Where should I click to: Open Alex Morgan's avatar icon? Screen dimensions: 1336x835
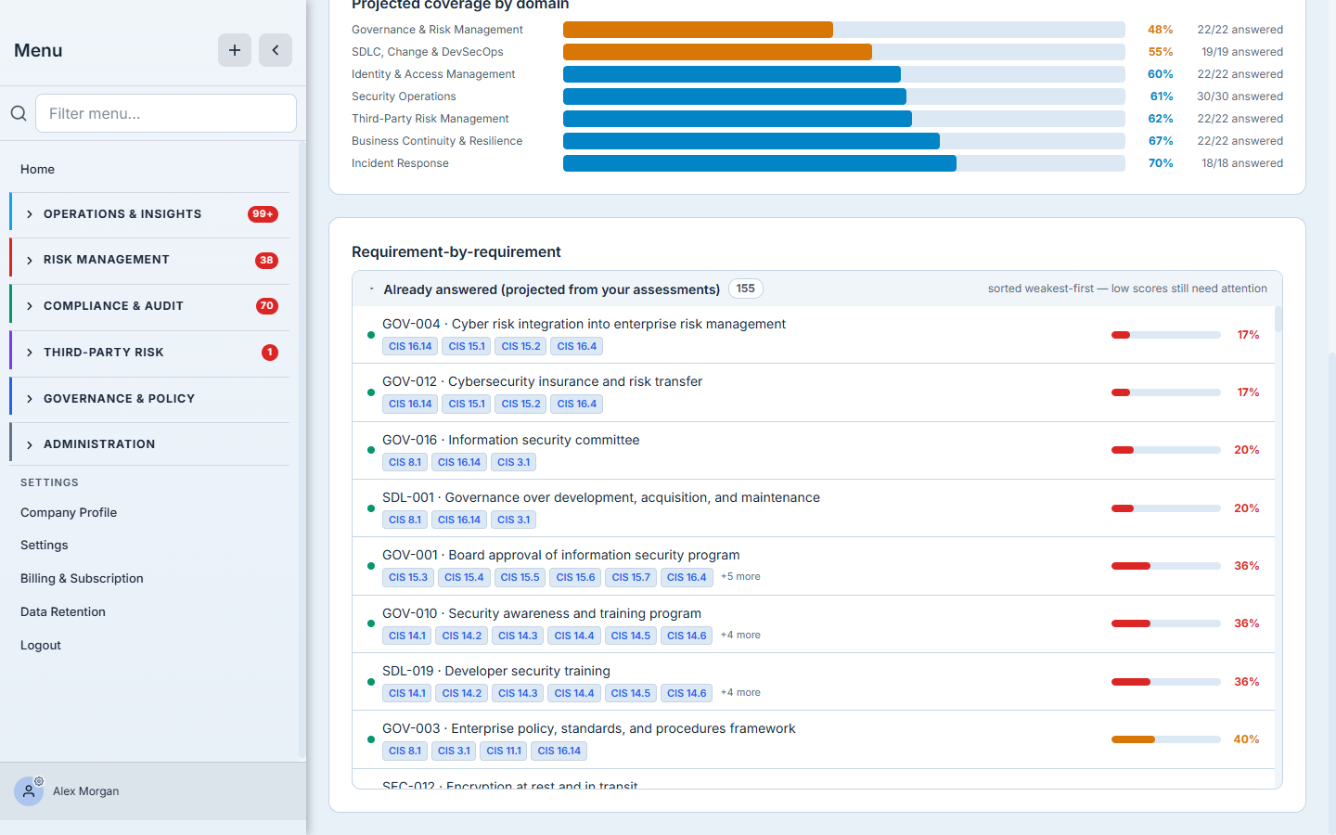[29, 791]
